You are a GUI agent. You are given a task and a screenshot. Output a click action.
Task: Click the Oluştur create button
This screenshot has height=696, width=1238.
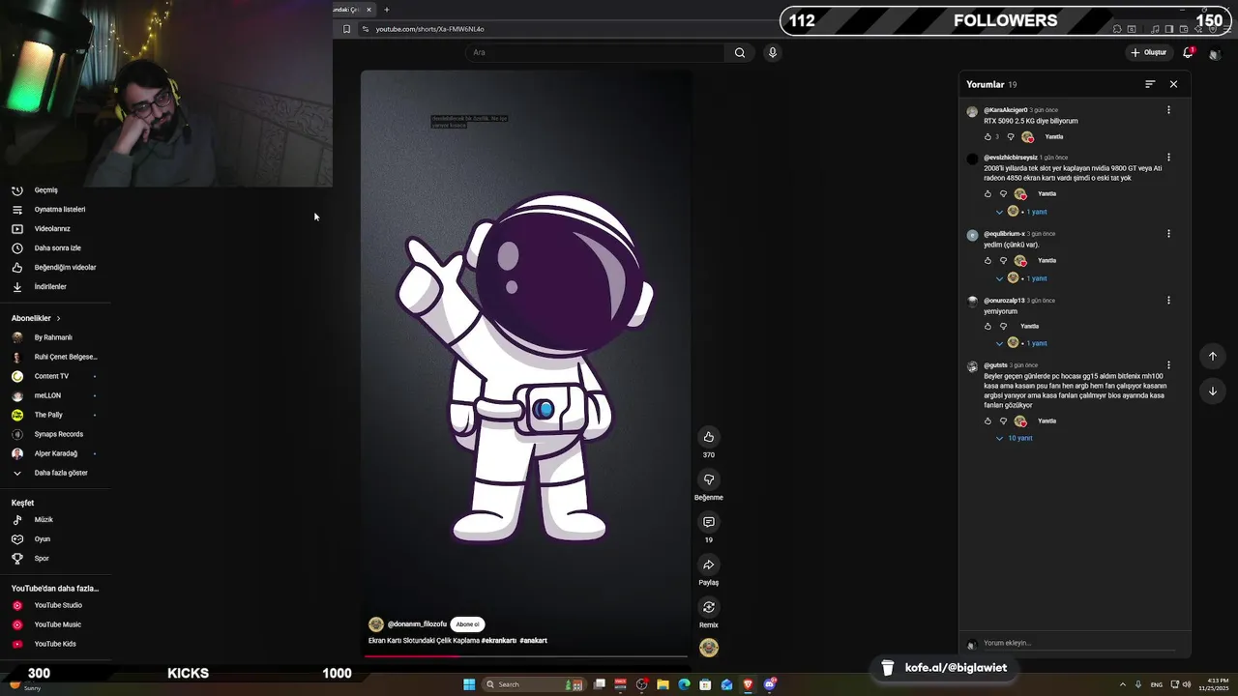tap(1148, 52)
